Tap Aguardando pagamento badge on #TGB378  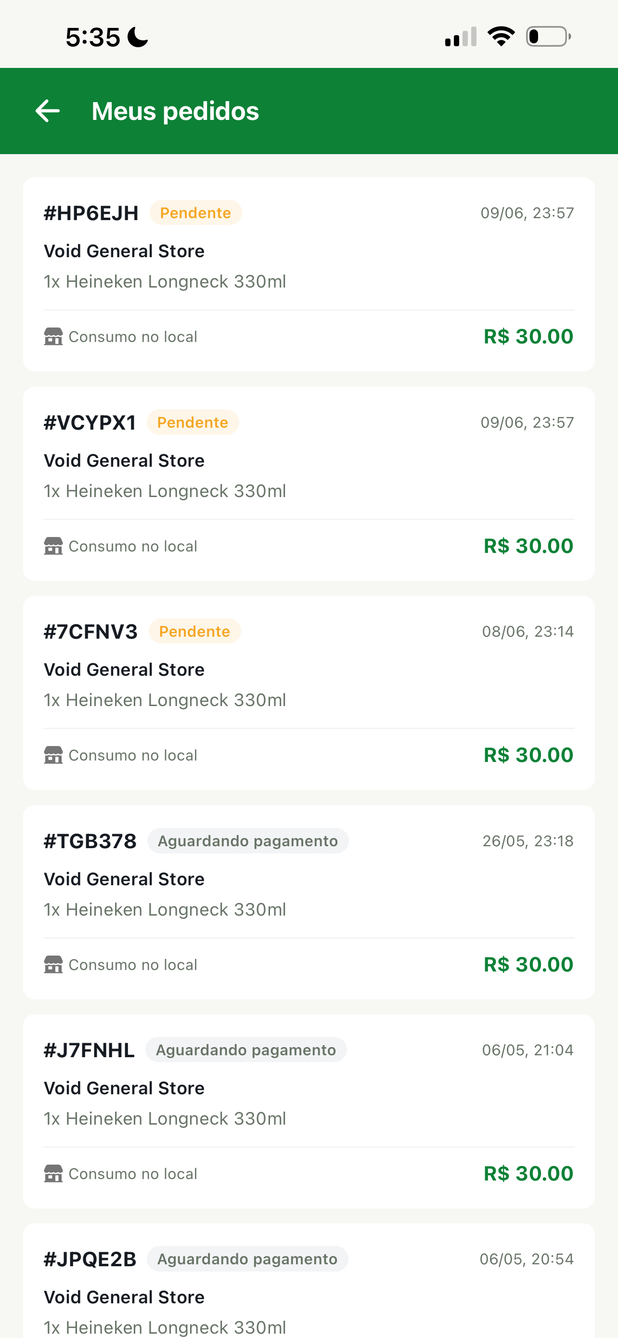248,841
